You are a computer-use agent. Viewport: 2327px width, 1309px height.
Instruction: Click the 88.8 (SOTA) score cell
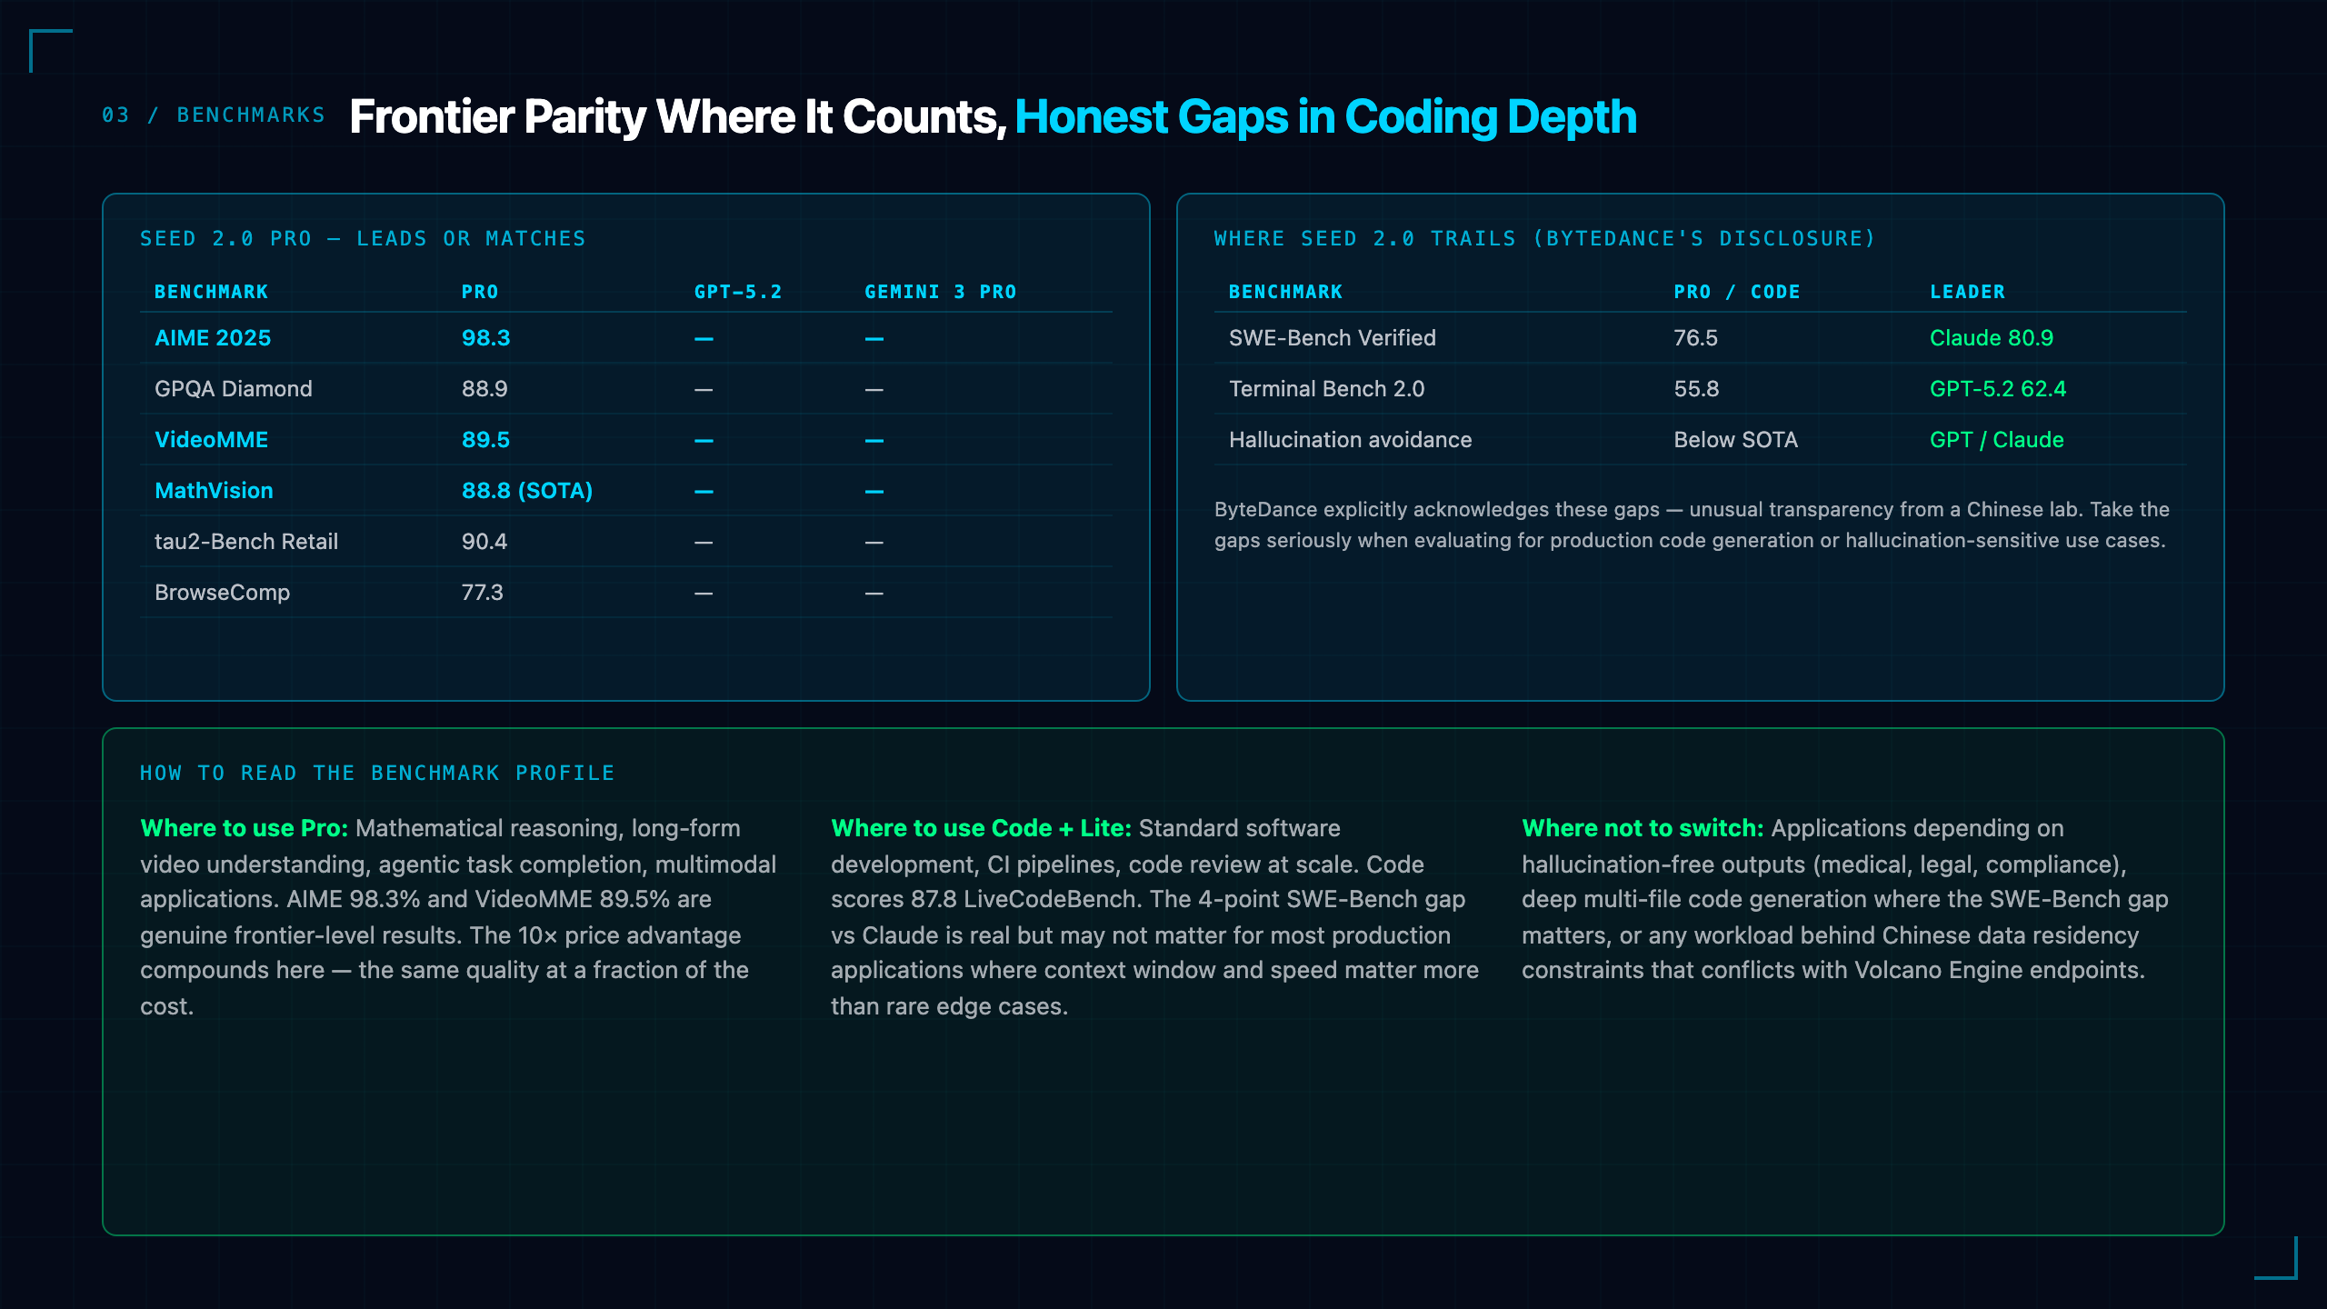(527, 491)
